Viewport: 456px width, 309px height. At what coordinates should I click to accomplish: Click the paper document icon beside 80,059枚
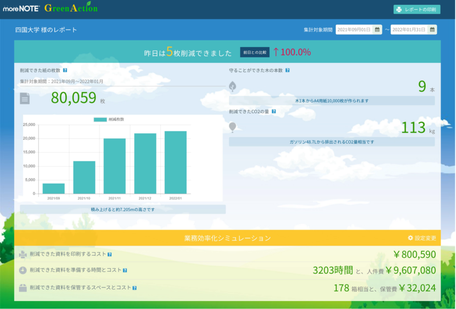[x=25, y=99]
